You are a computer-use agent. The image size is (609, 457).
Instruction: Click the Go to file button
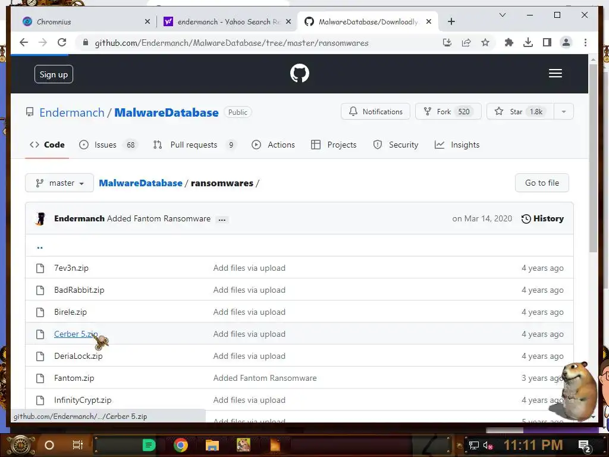pyautogui.click(x=542, y=183)
